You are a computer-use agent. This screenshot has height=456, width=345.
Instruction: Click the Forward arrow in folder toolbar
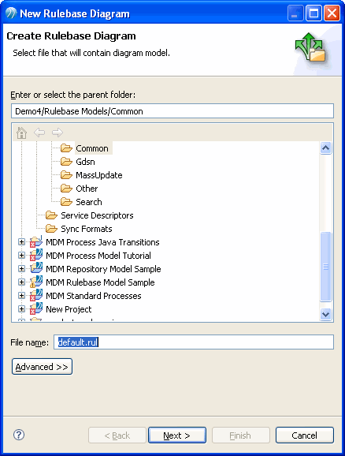click(x=57, y=133)
